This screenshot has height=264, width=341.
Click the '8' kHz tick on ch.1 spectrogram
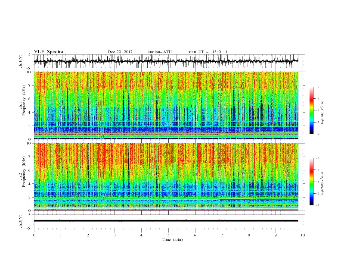pos(30,85)
